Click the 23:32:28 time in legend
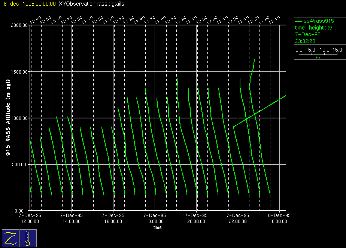Screen dimensions: 346x248 [305, 41]
